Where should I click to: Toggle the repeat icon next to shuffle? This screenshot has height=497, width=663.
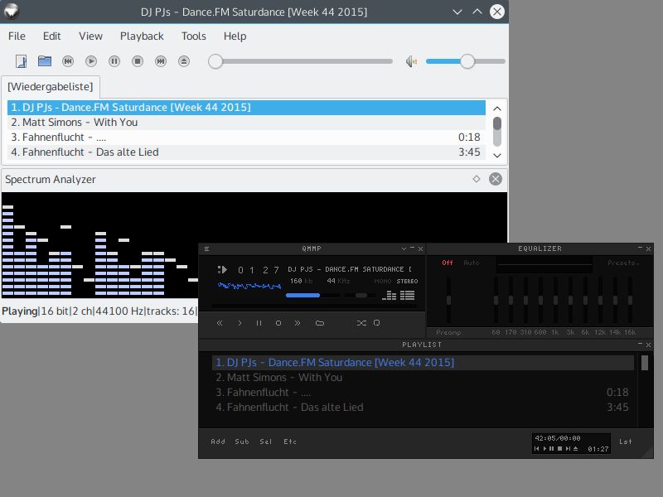click(x=377, y=323)
